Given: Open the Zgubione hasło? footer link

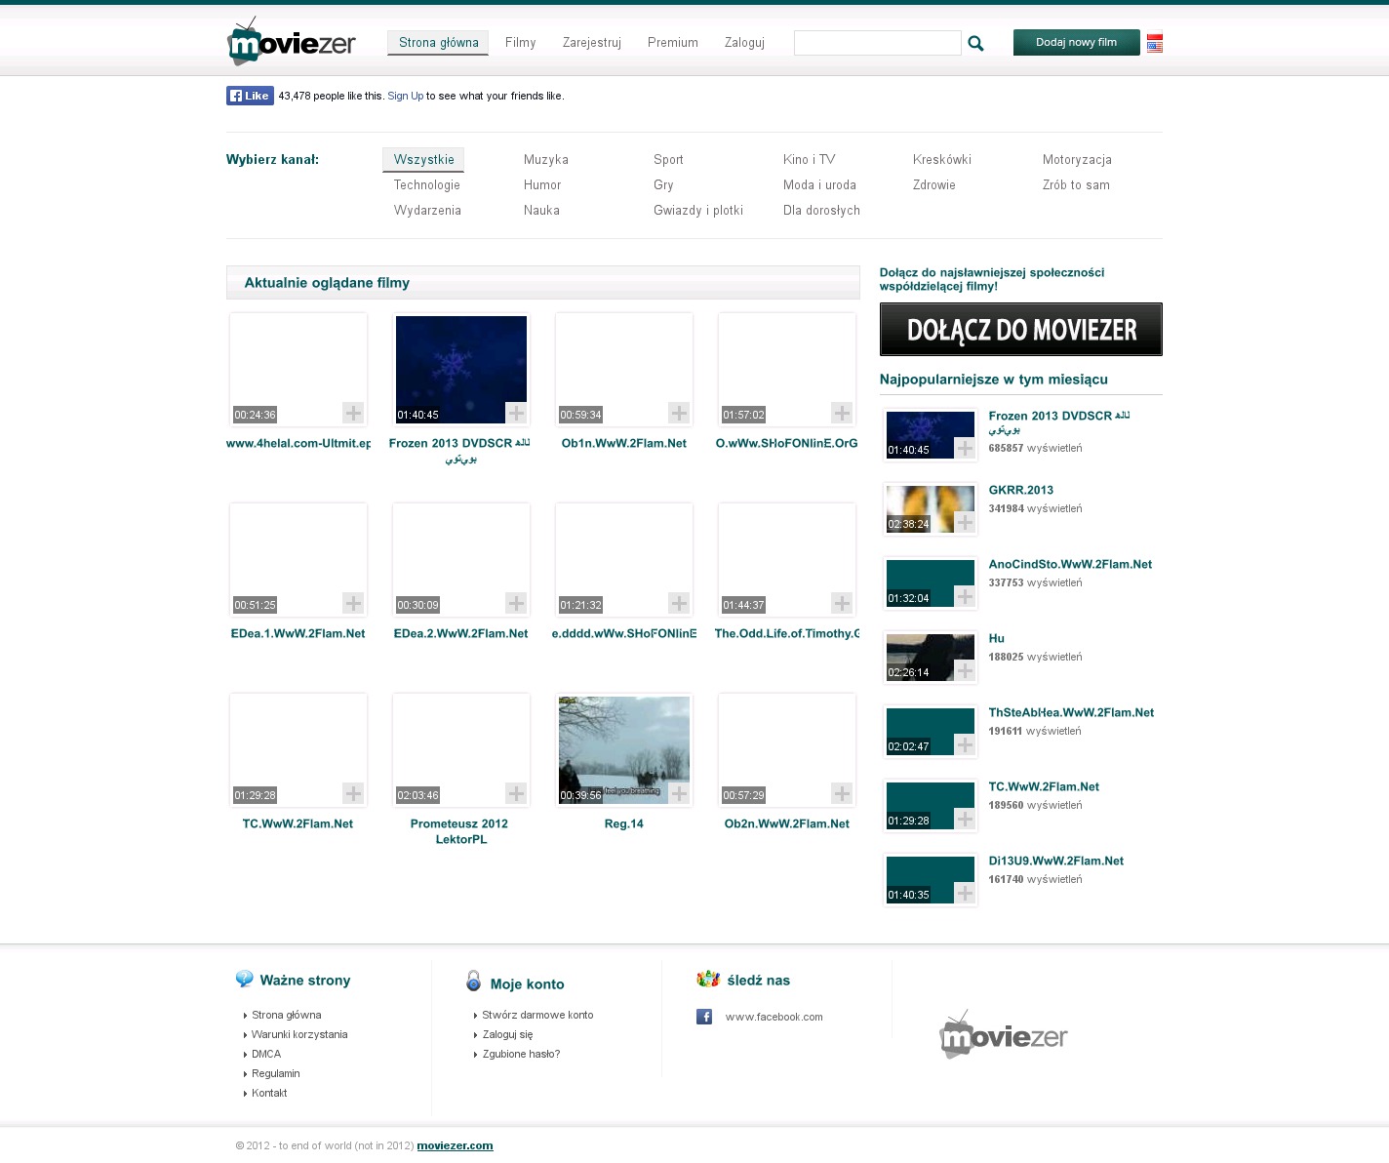Looking at the screenshot, I should point(521,1054).
